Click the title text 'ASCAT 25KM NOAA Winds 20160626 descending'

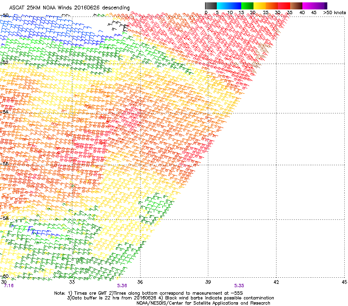pyautogui.click(x=69, y=8)
